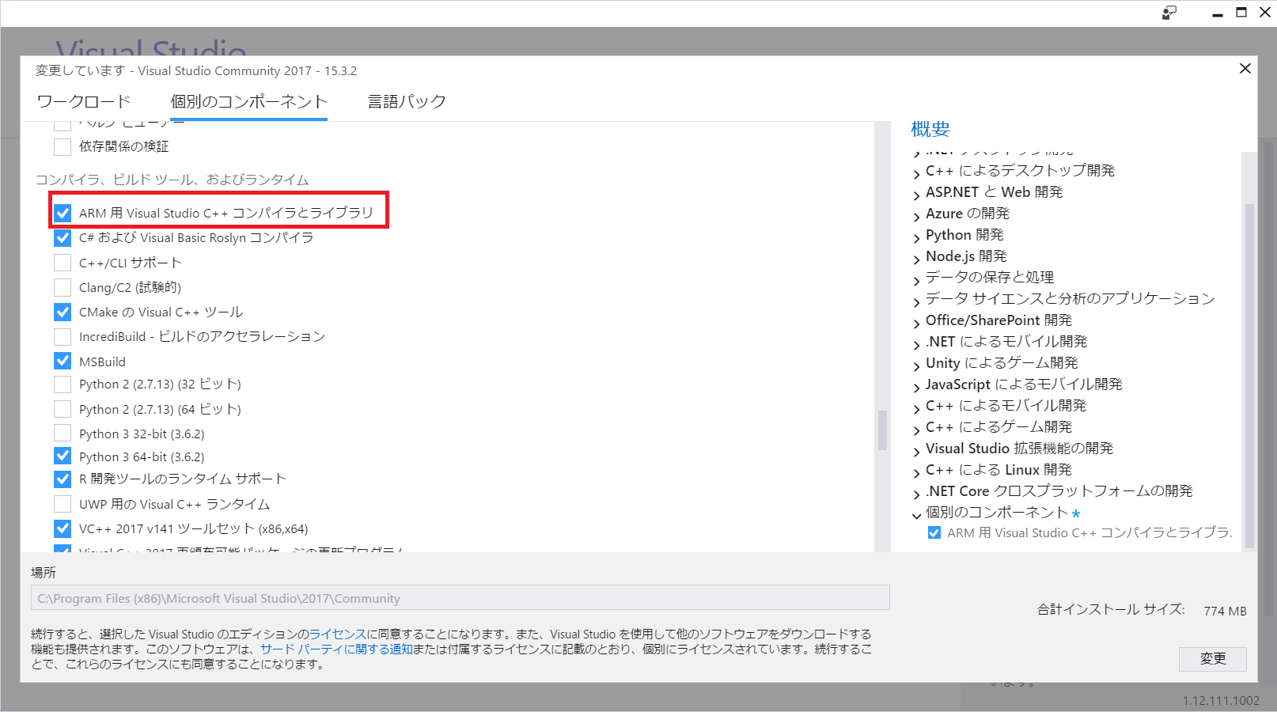This screenshot has width=1277, height=712.
Task: Click the feedback icon in title bar
Action: coord(1169,13)
